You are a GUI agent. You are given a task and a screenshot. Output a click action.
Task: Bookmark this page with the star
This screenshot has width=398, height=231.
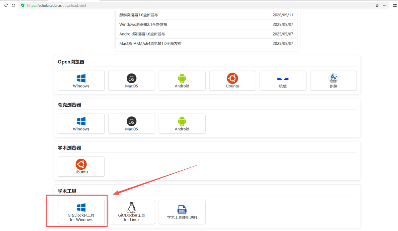click(x=377, y=5)
